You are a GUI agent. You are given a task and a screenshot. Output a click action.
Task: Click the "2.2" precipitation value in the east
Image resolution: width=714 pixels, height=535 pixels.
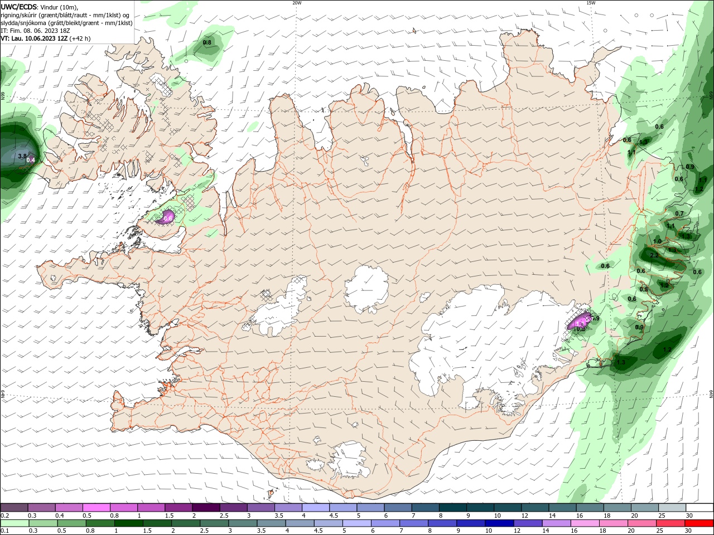(655, 255)
